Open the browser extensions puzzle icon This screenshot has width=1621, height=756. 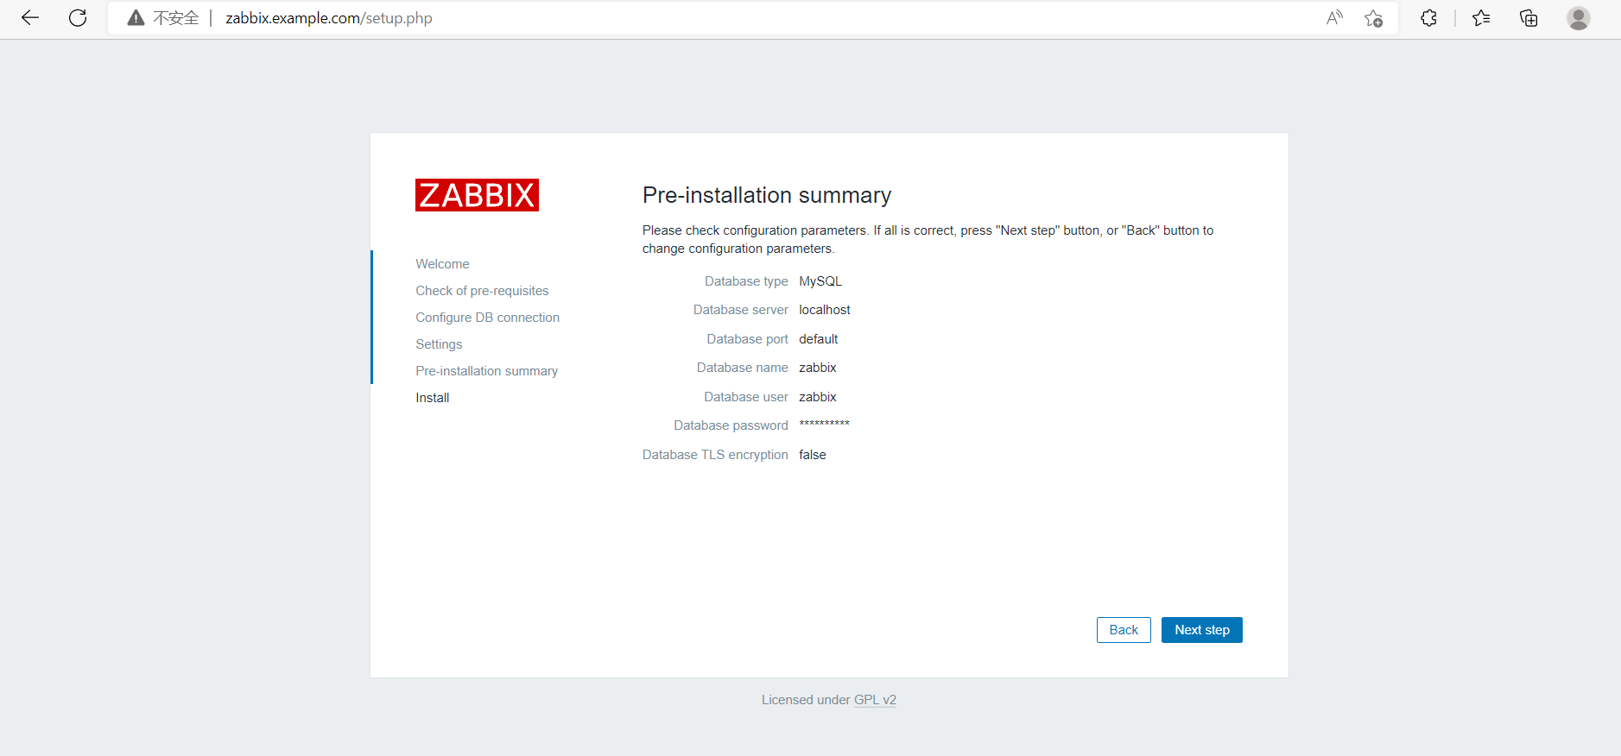pyautogui.click(x=1428, y=18)
